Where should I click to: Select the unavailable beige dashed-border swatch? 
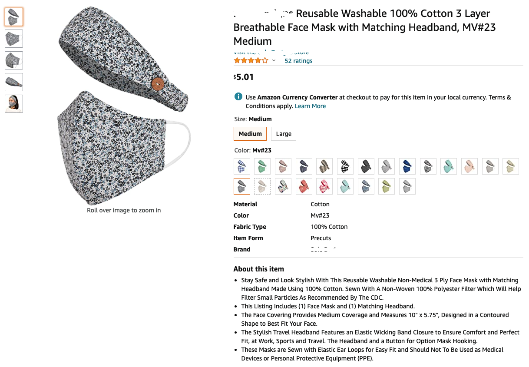[x=262, y=186]
